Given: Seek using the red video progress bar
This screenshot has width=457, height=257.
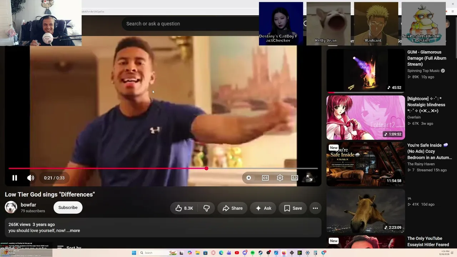Looking at the screenshot, I should [163, 168].
